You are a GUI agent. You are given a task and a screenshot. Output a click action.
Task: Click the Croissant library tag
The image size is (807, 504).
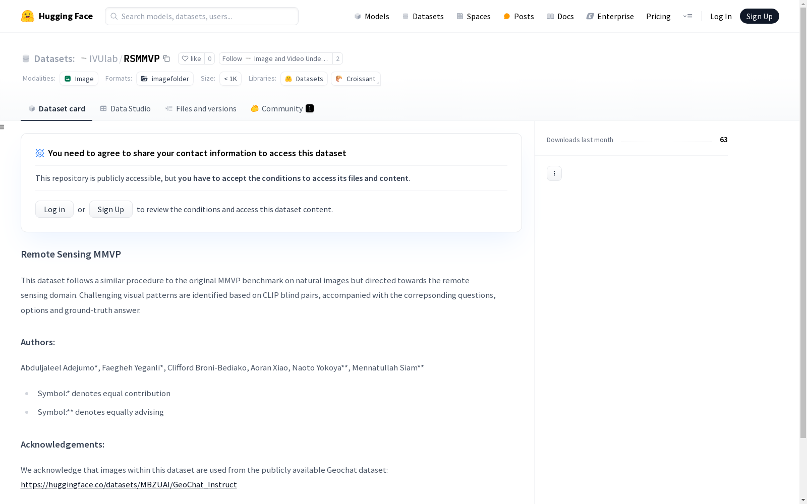tap(356, 79)
